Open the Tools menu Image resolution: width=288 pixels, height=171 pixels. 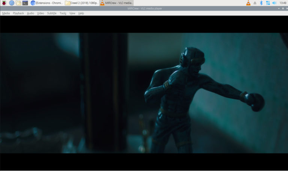click(x=63, y=13)
